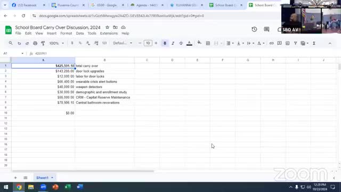The width and height of the screenshot is (341, 192).
Task: Add a new sheet with plus button
Action: [x=15, y=178]
